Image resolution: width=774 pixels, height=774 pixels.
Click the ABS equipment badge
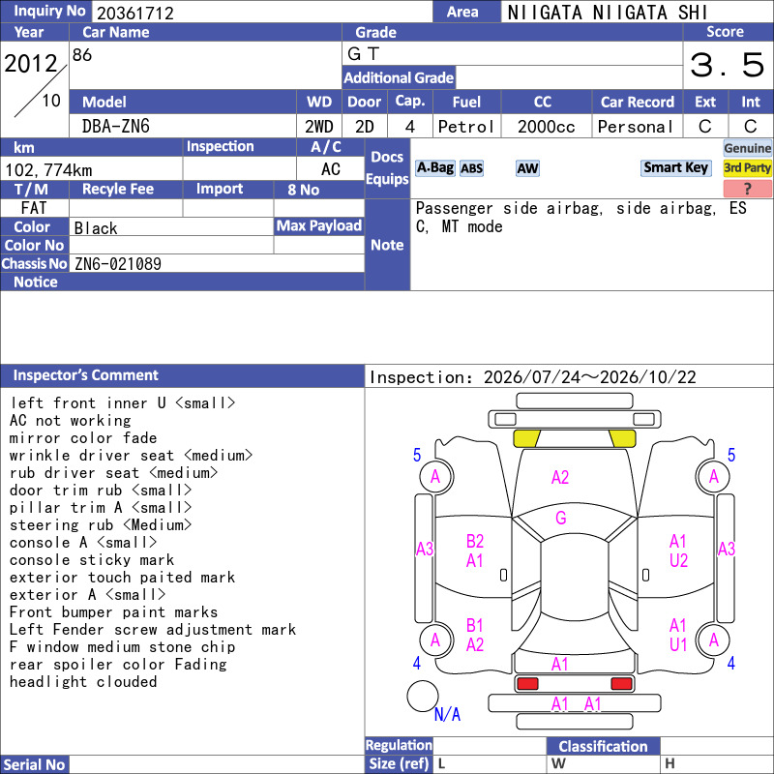(471, 168)
